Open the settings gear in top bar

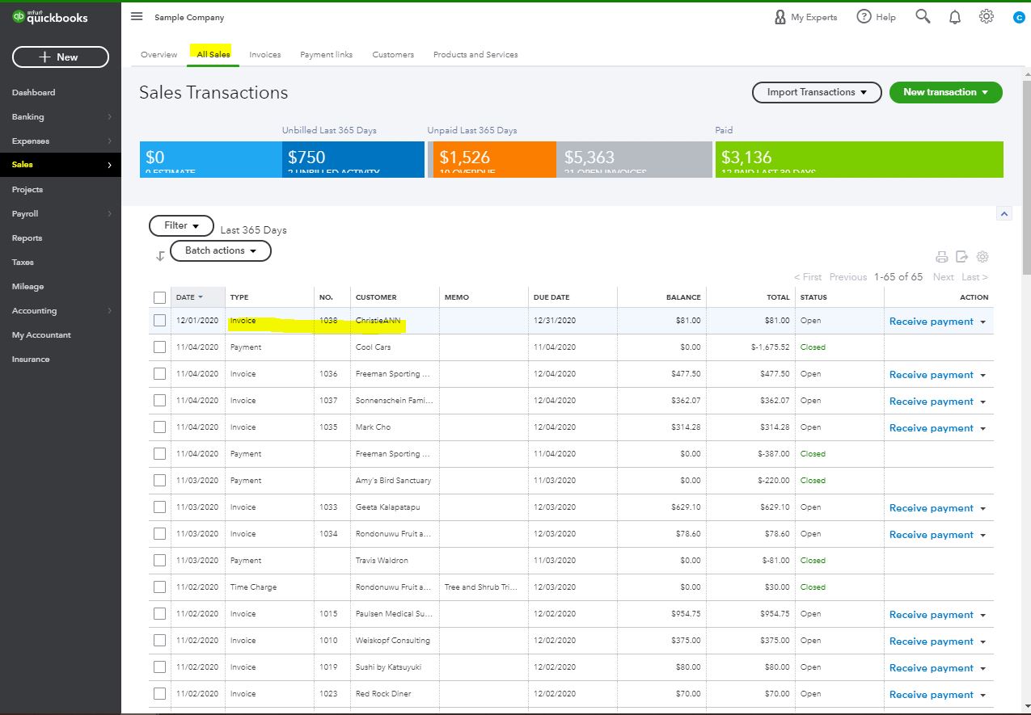(x=986, y=16)
